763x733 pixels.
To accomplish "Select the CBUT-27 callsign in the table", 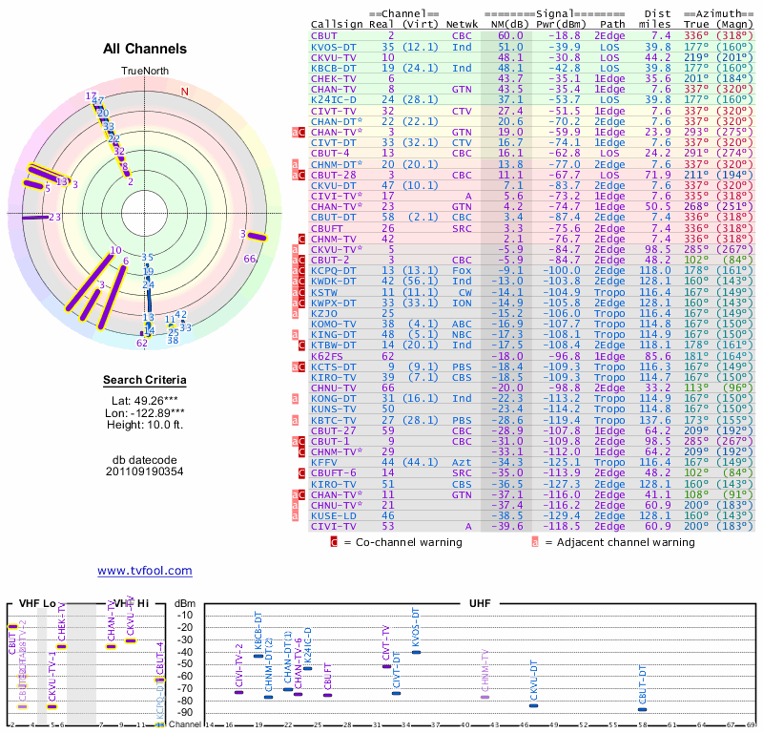I will coord(334,431).
